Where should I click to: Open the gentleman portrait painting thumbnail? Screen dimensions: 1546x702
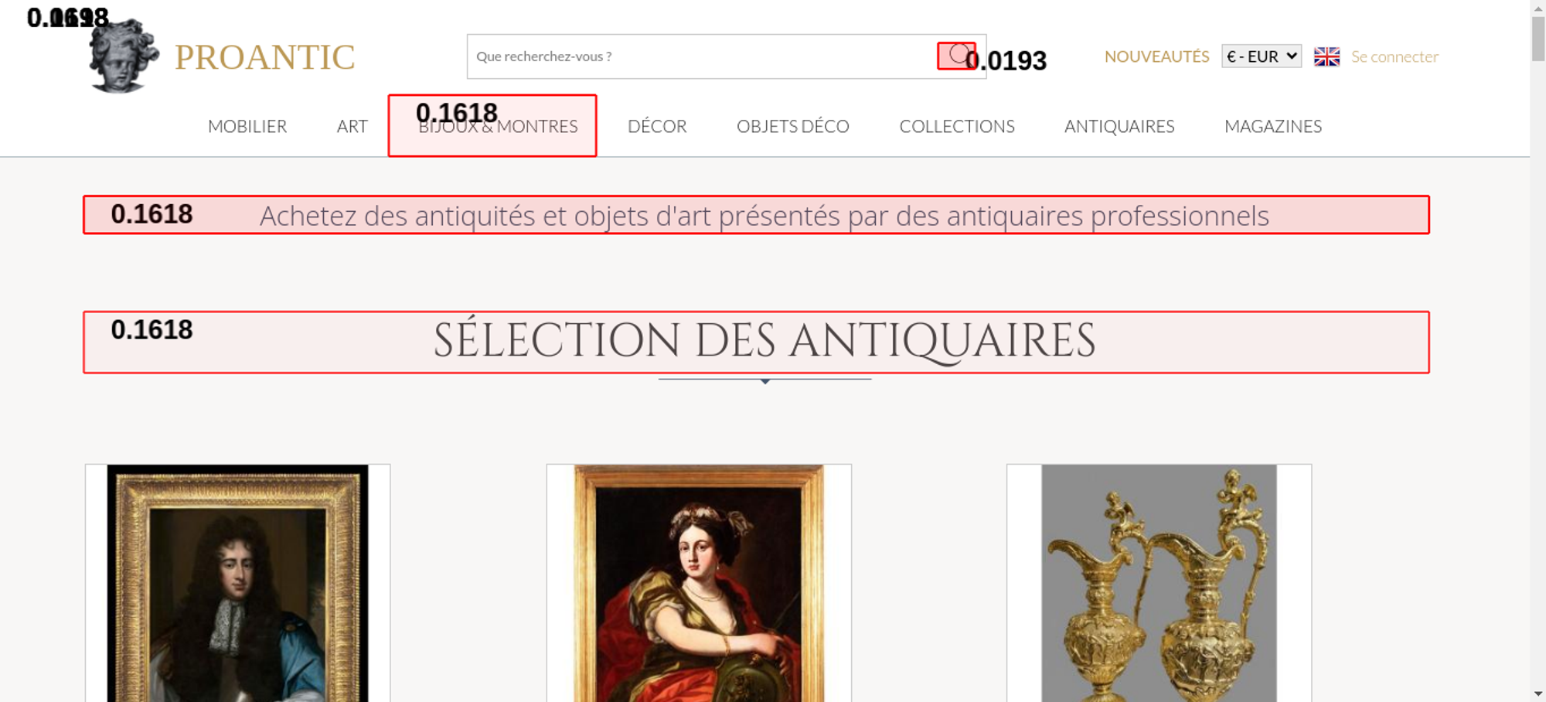(237, 584)
